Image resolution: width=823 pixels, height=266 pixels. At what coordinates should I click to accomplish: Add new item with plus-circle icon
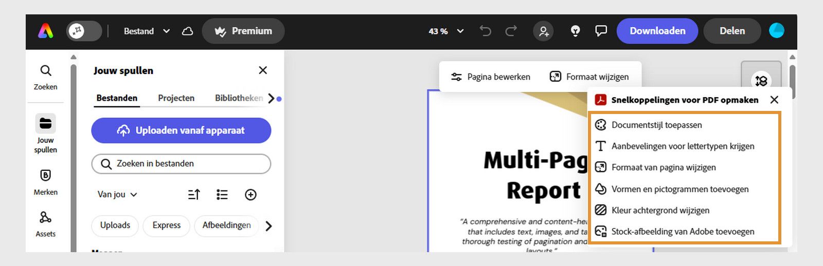(x=251, y=195)
